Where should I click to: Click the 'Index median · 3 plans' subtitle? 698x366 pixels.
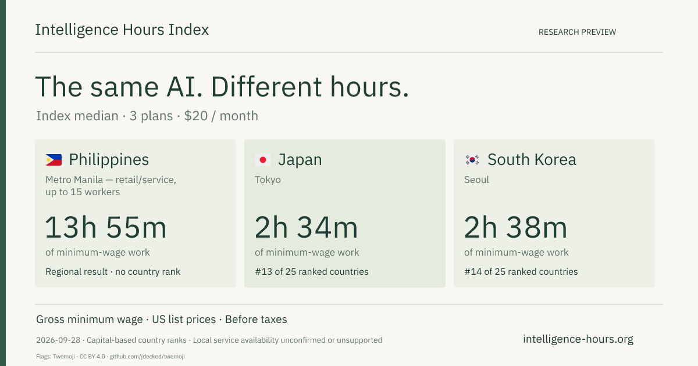(x=104, y=116)
